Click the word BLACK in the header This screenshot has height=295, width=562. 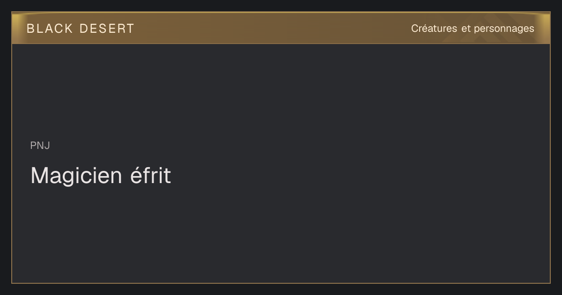(x=50, y=29)
